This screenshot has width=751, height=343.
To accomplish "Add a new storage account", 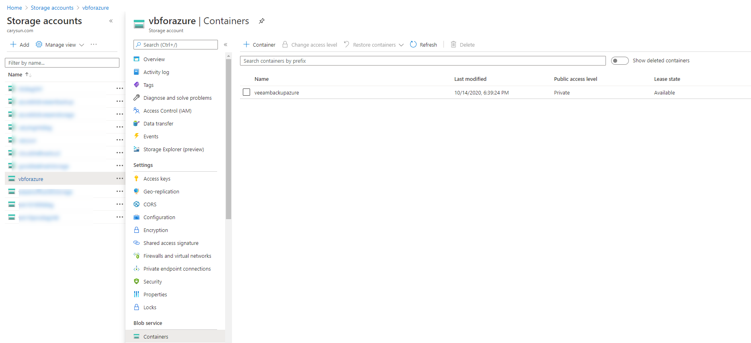I will pos(20,45).
